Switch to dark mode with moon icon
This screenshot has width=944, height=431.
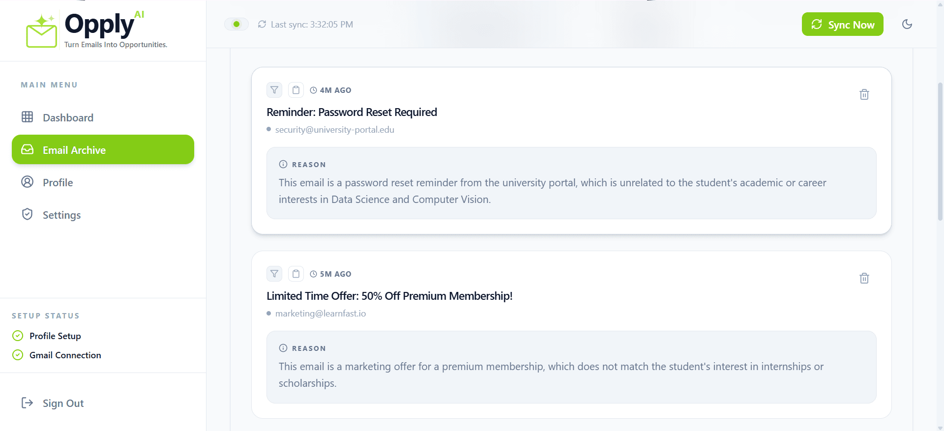[x=907, y=24]
